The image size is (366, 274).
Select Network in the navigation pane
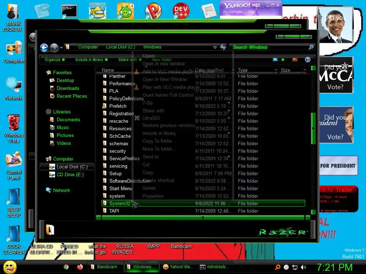click(61, 190)
